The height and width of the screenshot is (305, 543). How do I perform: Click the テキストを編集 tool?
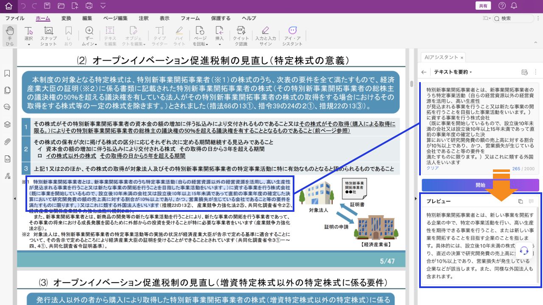point(110,36)
